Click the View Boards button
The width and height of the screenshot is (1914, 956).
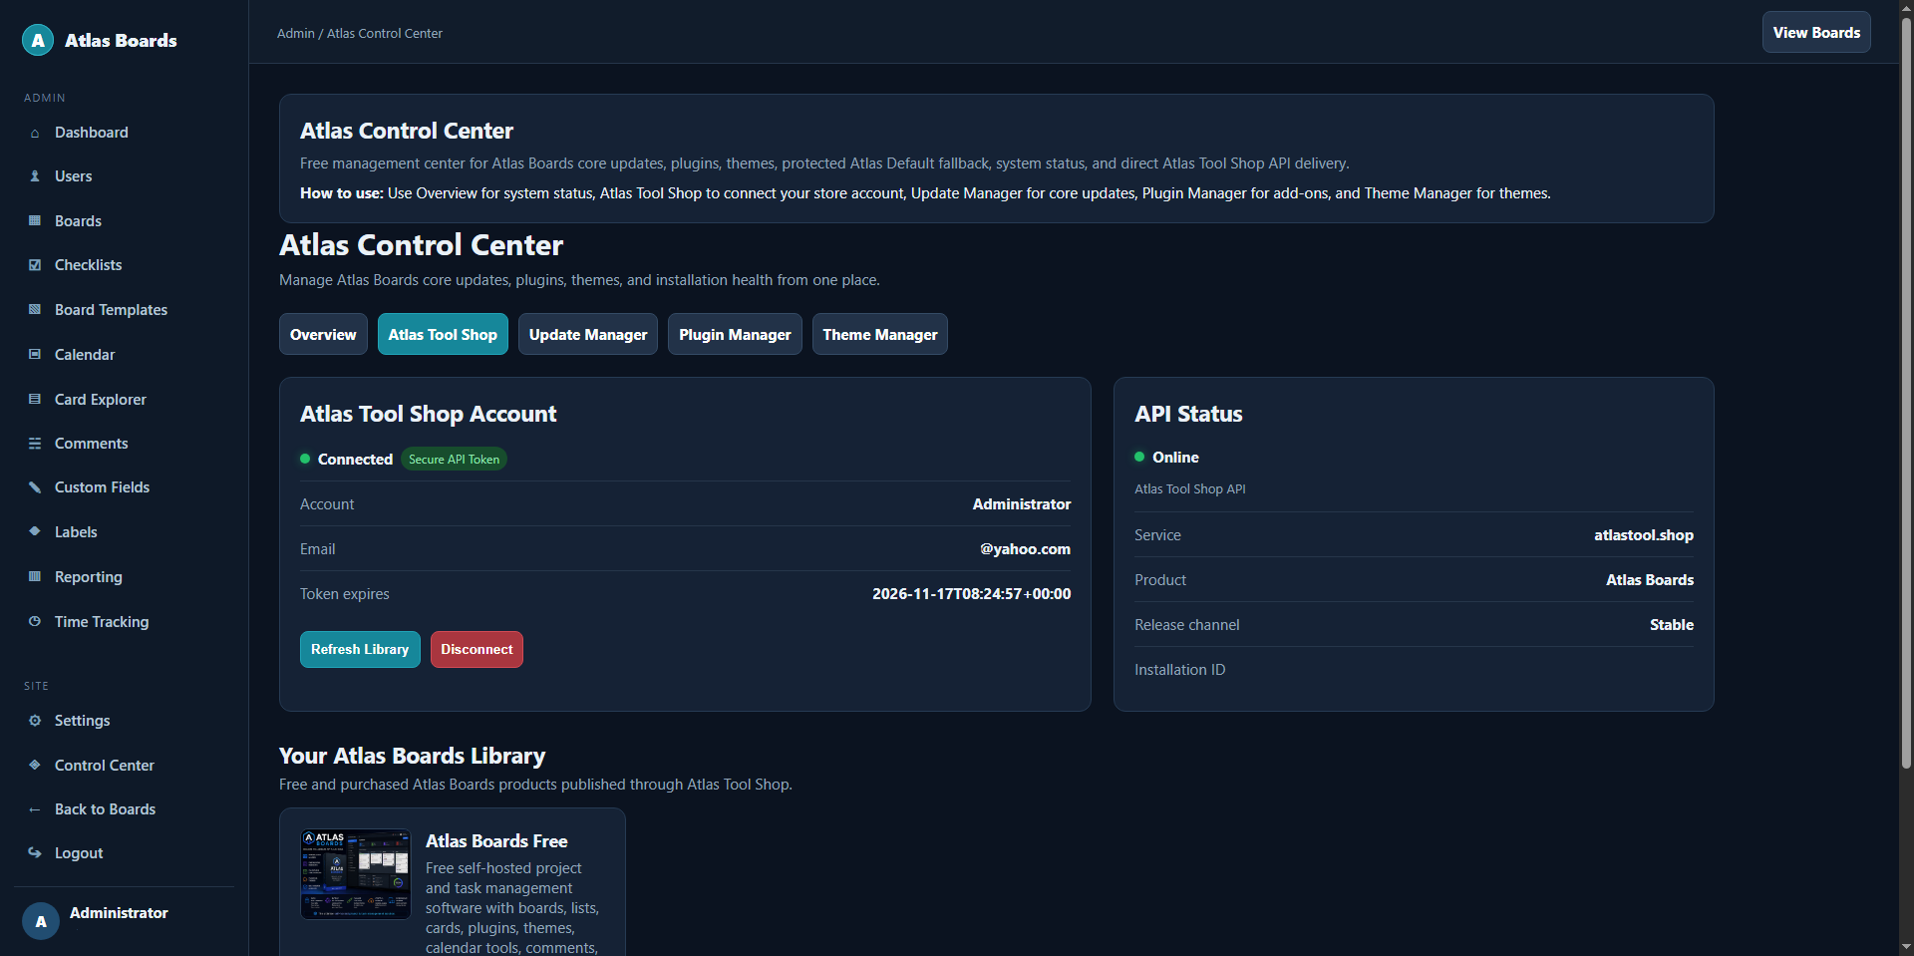point(1816,33)
